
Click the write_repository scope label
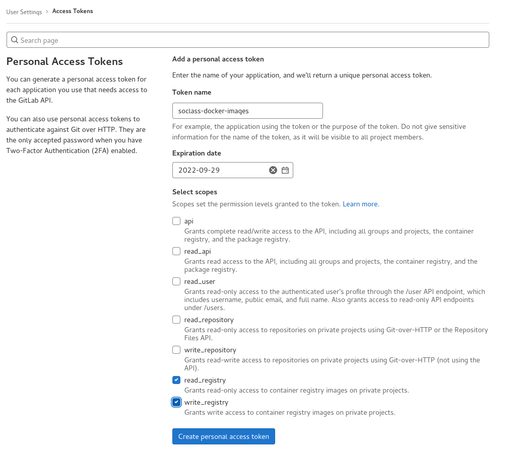pos(210,350)
